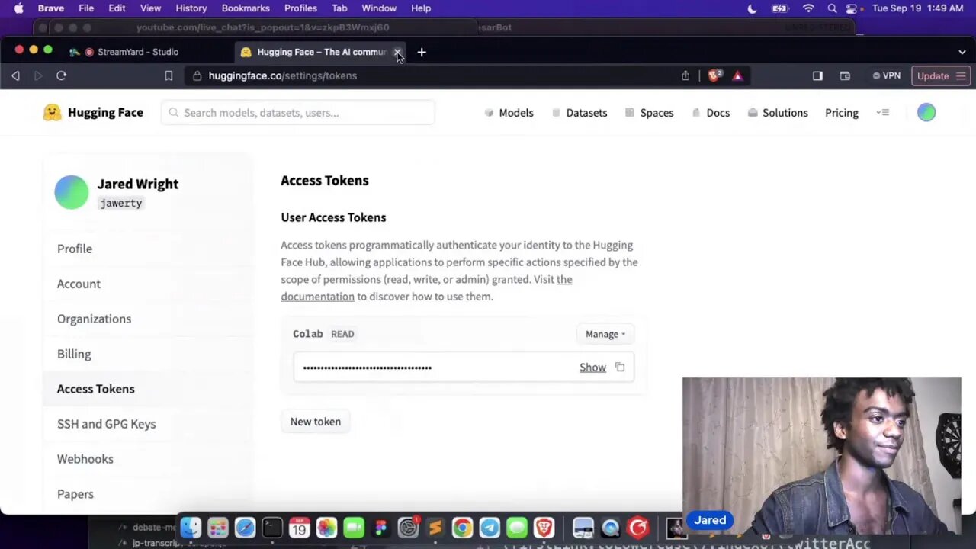Focus the search models, datasets field
The image size is (976, 549).
(x=298, y=112)
